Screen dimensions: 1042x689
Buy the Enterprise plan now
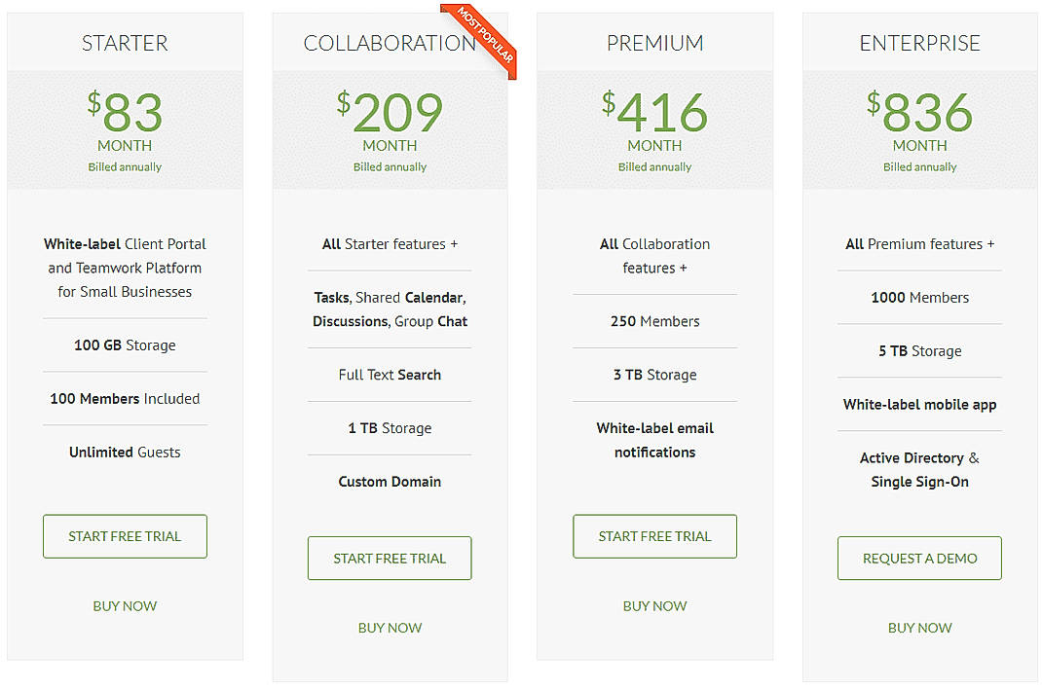pyautogui.click(x=919, y=628)
